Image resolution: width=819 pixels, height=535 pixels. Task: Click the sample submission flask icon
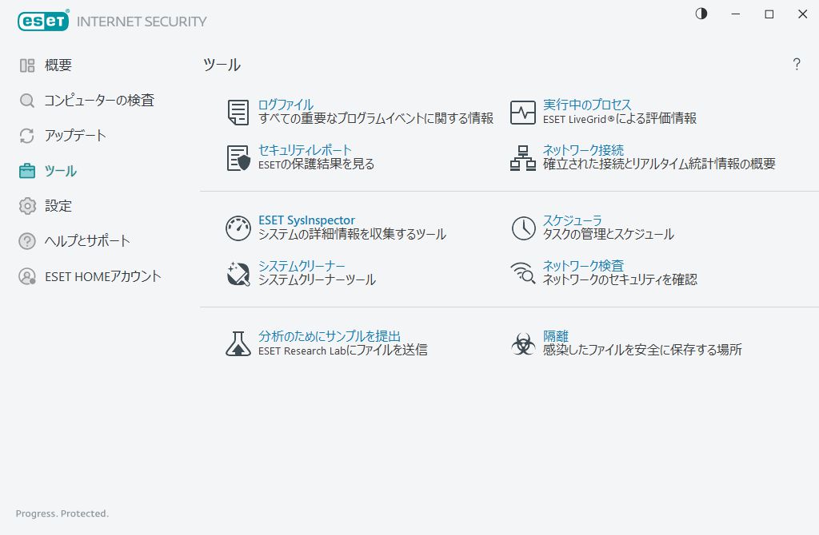click(x=238, y=344)
